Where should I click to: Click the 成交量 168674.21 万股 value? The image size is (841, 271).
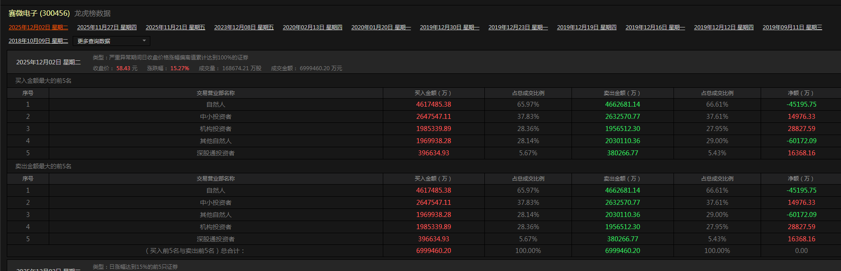coord(242,68)
